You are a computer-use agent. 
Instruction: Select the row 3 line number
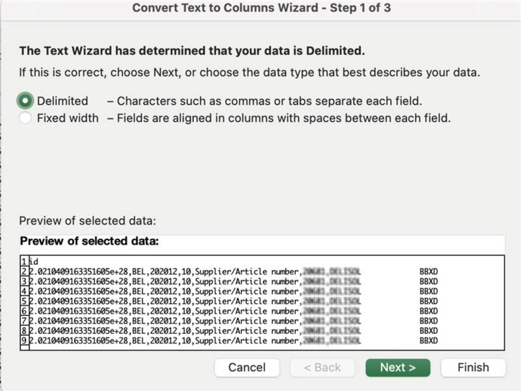pos(24,282)
